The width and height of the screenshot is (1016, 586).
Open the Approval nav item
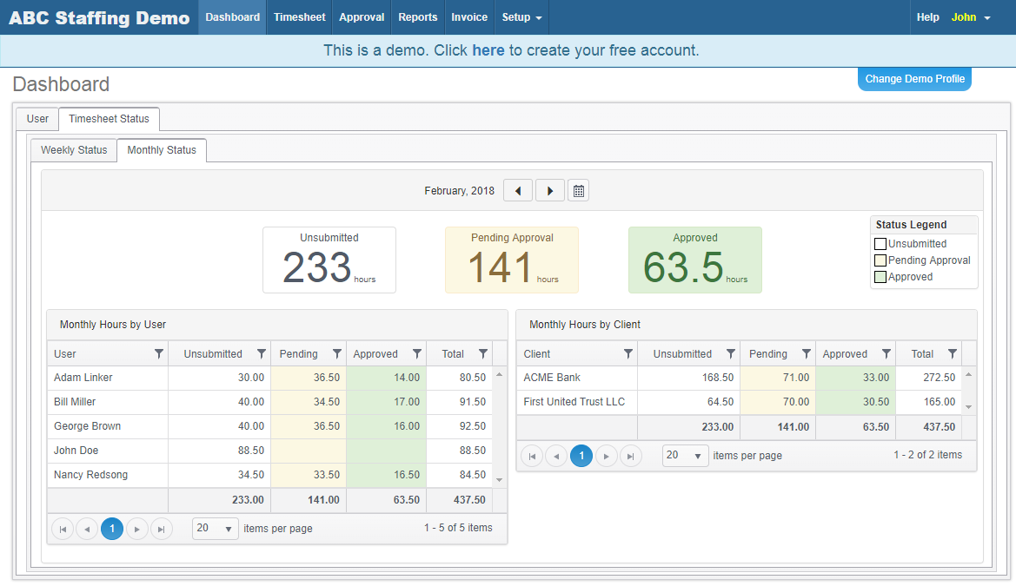point(362,17)
